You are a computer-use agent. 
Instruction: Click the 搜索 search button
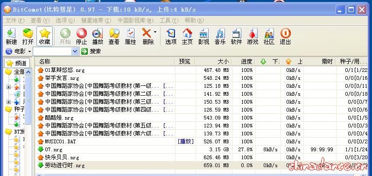pos(91,51)
